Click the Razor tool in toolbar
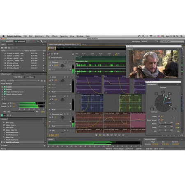185x185 pixels. pos(41,41)
